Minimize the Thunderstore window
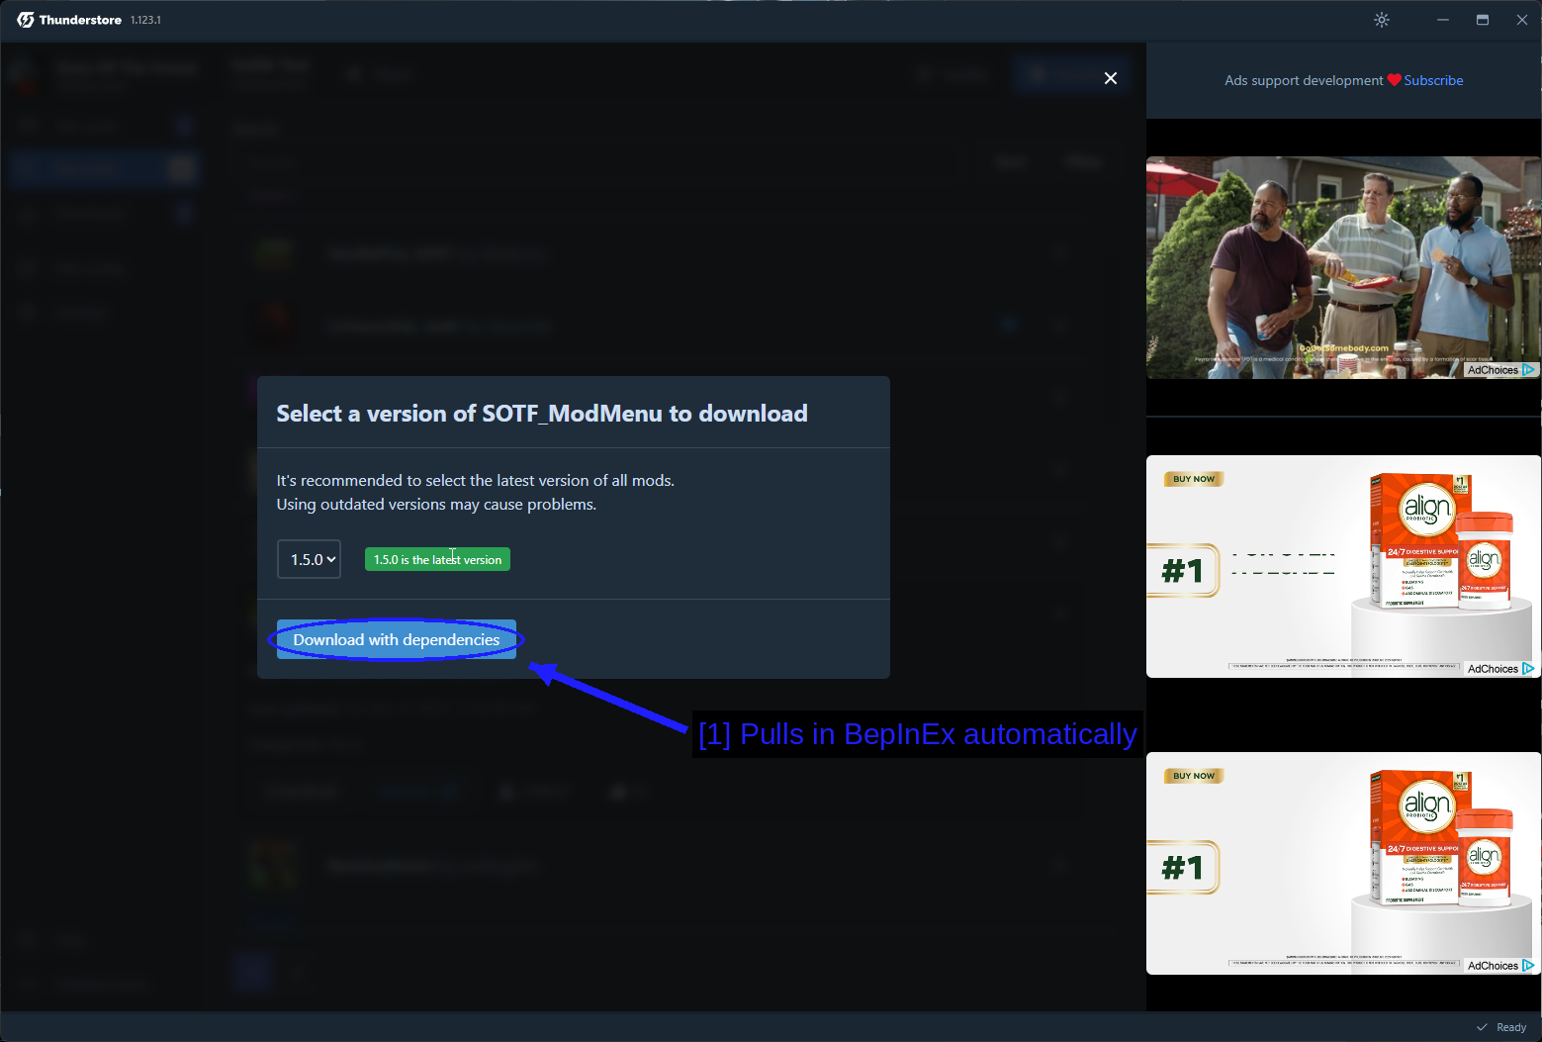This screenshot has height=1042, width=1542. point(1443,20)
